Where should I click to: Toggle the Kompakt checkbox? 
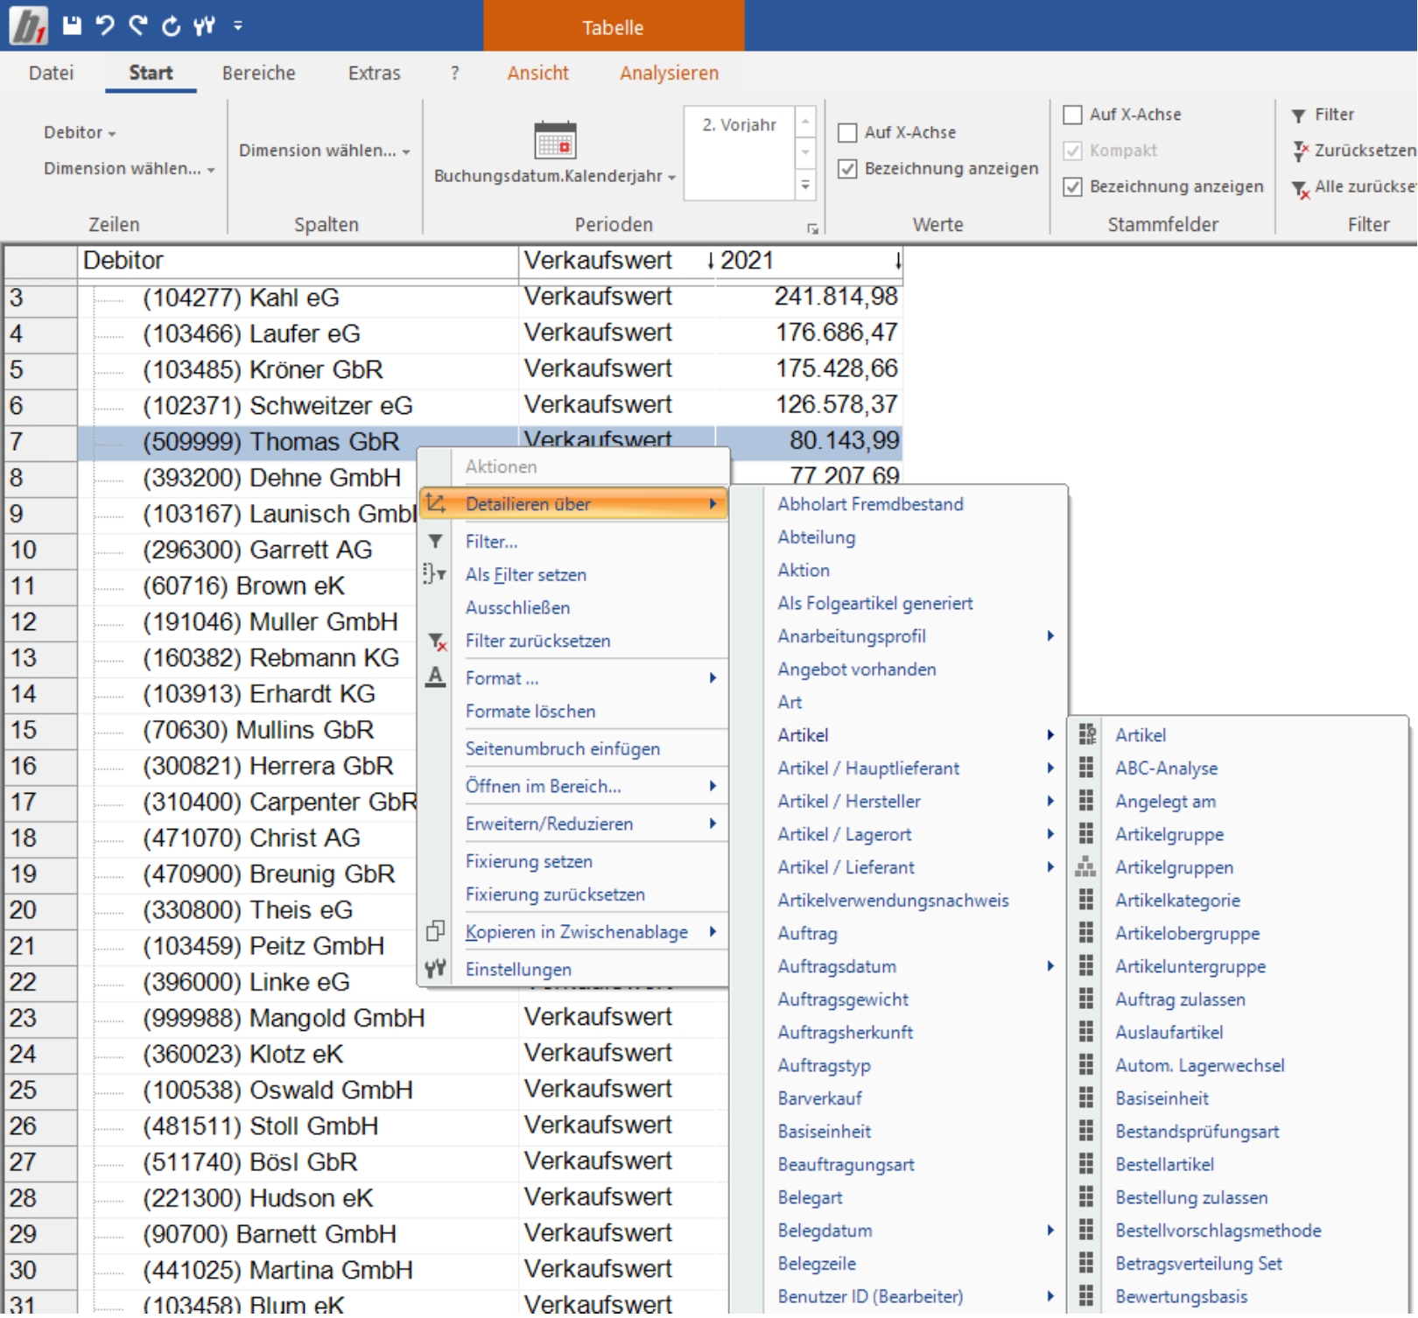1073,151
